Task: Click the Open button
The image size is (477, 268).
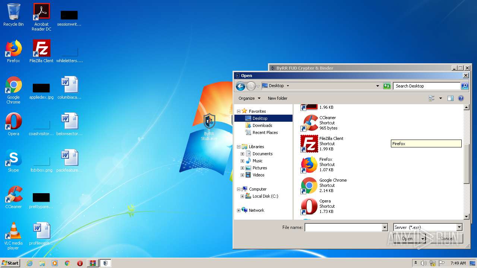Action: (407, 239)
